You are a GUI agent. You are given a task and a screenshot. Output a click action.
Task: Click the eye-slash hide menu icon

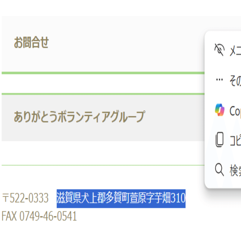pos(220,50)
